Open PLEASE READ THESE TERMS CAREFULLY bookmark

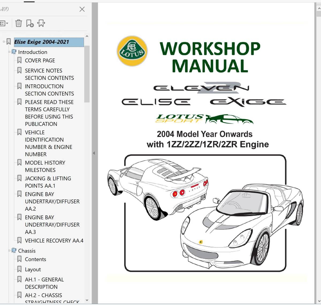click(x=49, y=113)
